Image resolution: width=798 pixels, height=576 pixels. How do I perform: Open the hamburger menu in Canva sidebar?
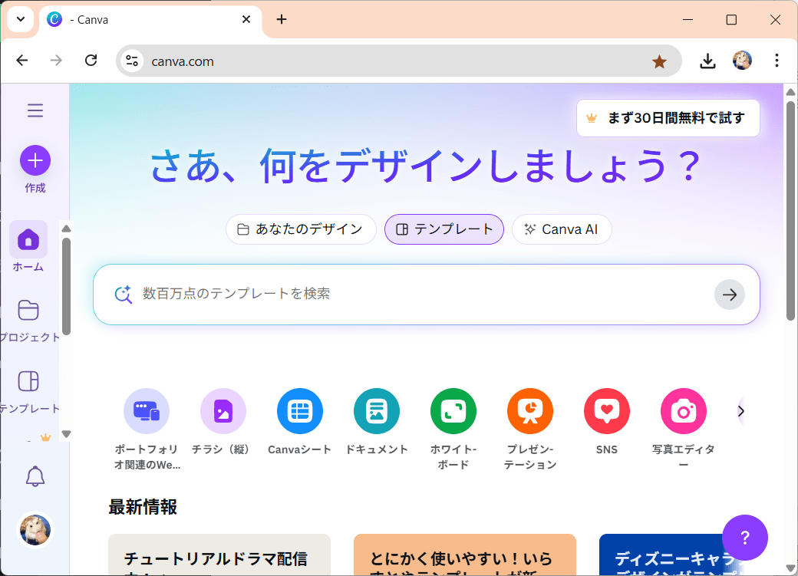tap(35, 110)
